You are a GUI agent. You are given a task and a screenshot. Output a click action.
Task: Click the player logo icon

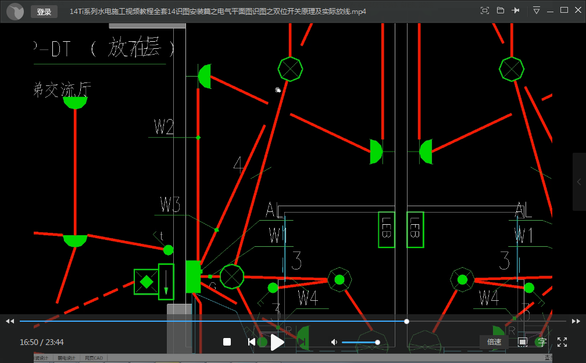coord(15,11)
